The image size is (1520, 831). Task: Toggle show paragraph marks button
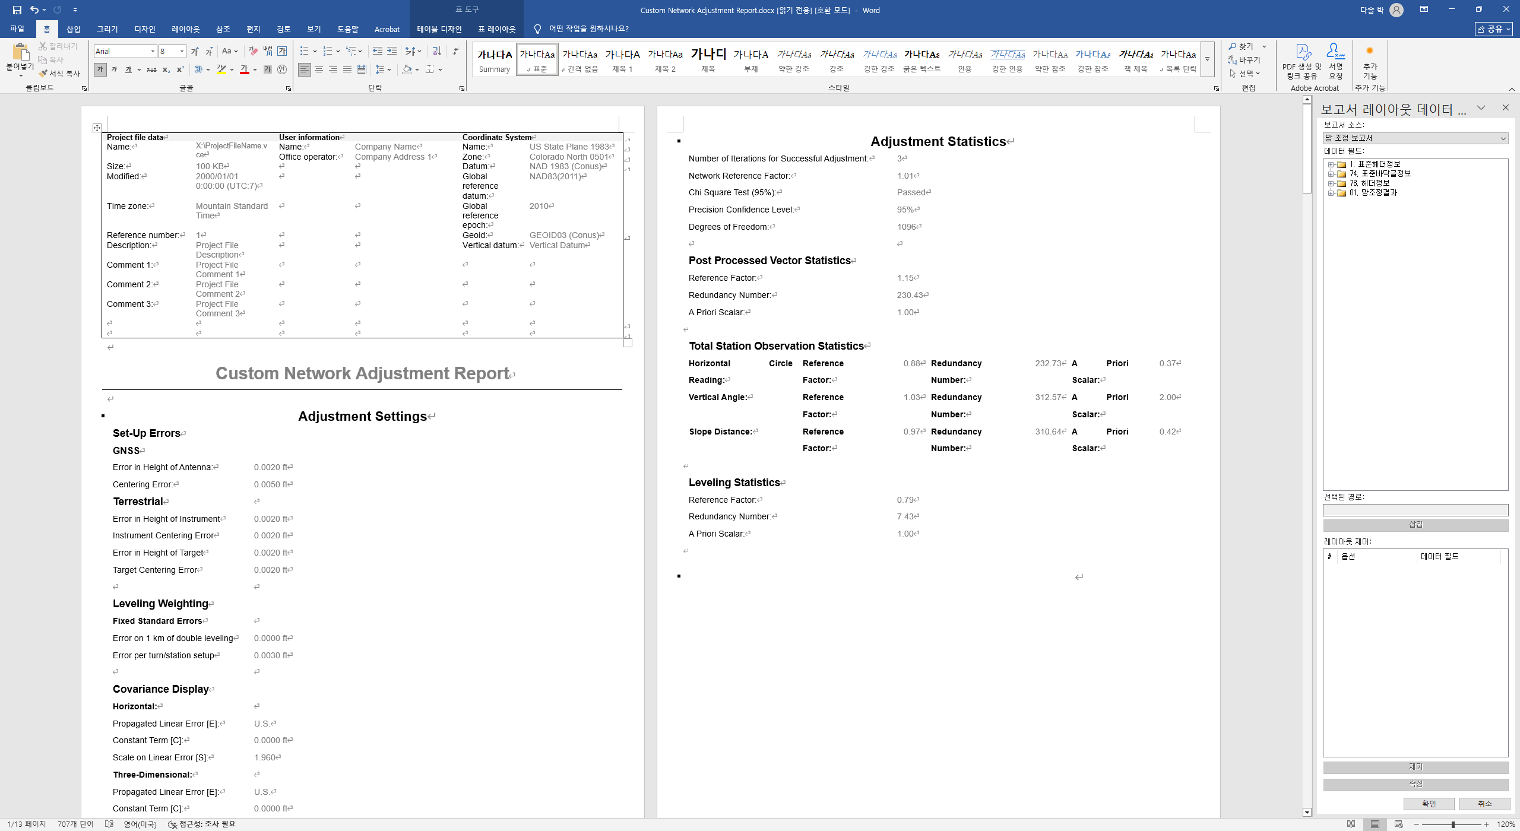(x=455, y=51)
